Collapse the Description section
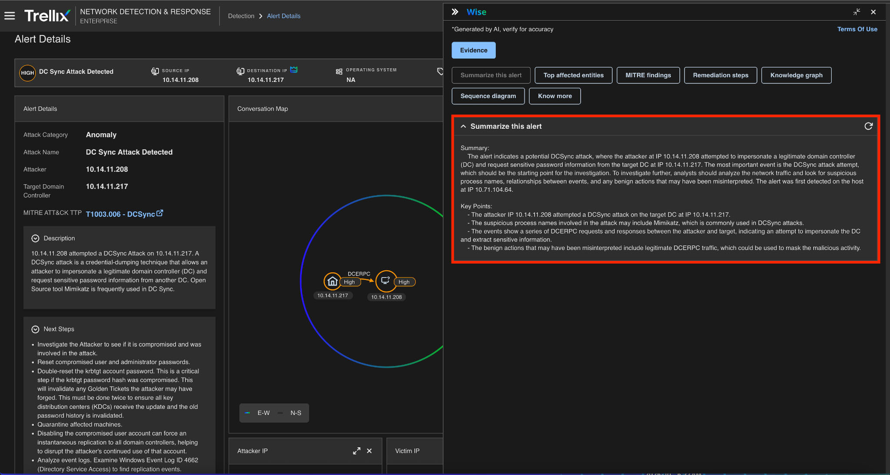 35,238
